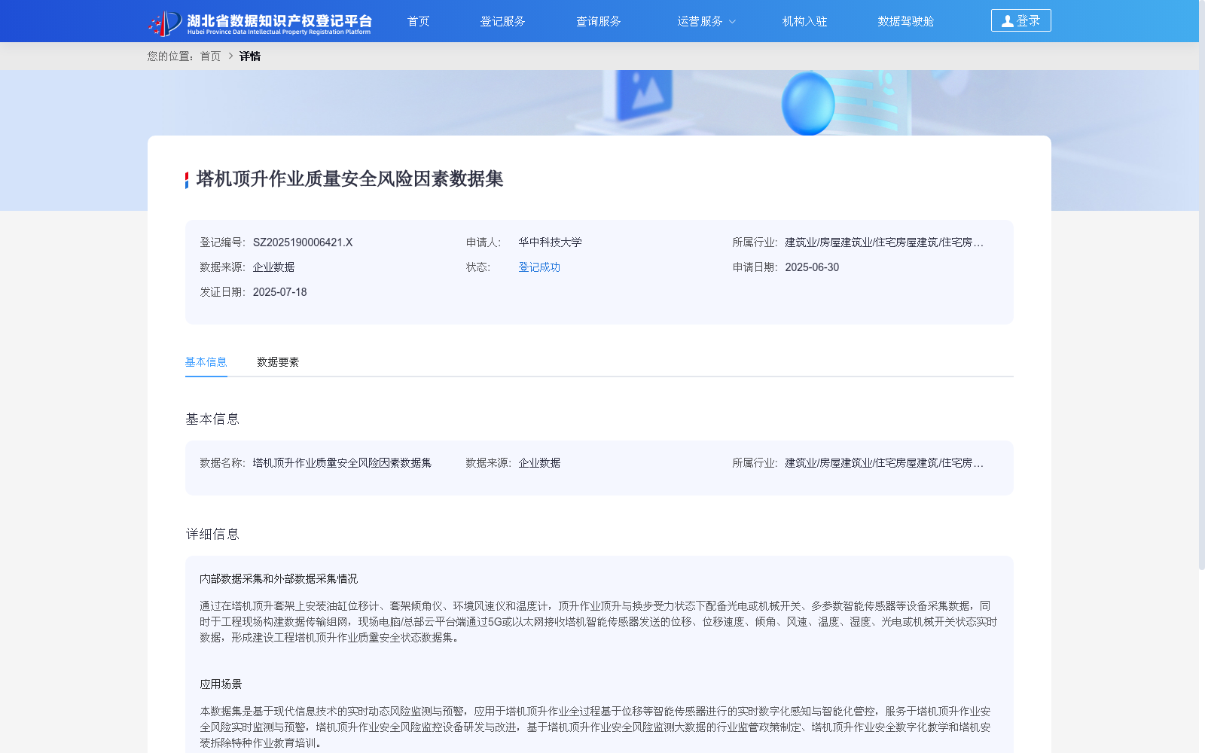Go to 机构入驻 page
The height and width of the screenshot is (753, 1205).
point(805,21)
